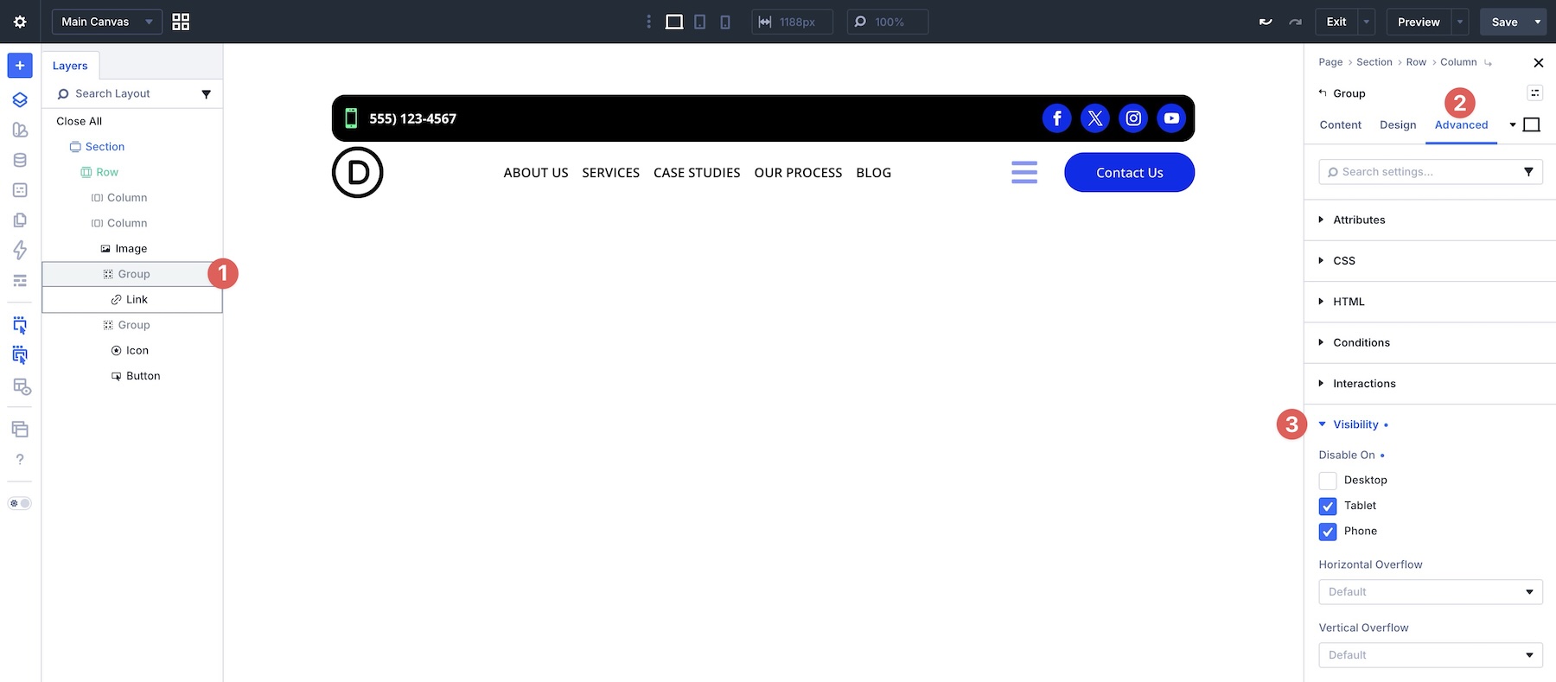Click the panel options icon beside Group

tap(1534, 92)
